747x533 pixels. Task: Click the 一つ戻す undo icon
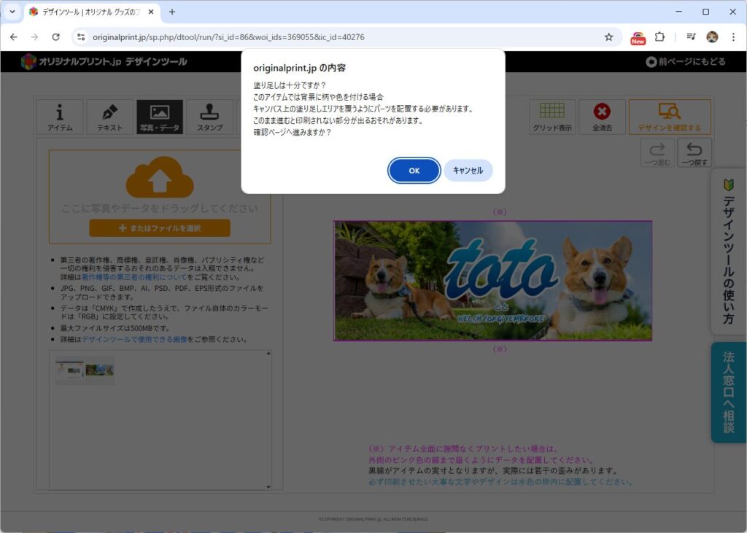[x=694, y=153]
